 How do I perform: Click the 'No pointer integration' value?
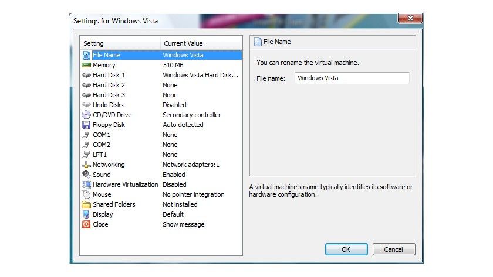pyautogui.click(x=194, y=194)
